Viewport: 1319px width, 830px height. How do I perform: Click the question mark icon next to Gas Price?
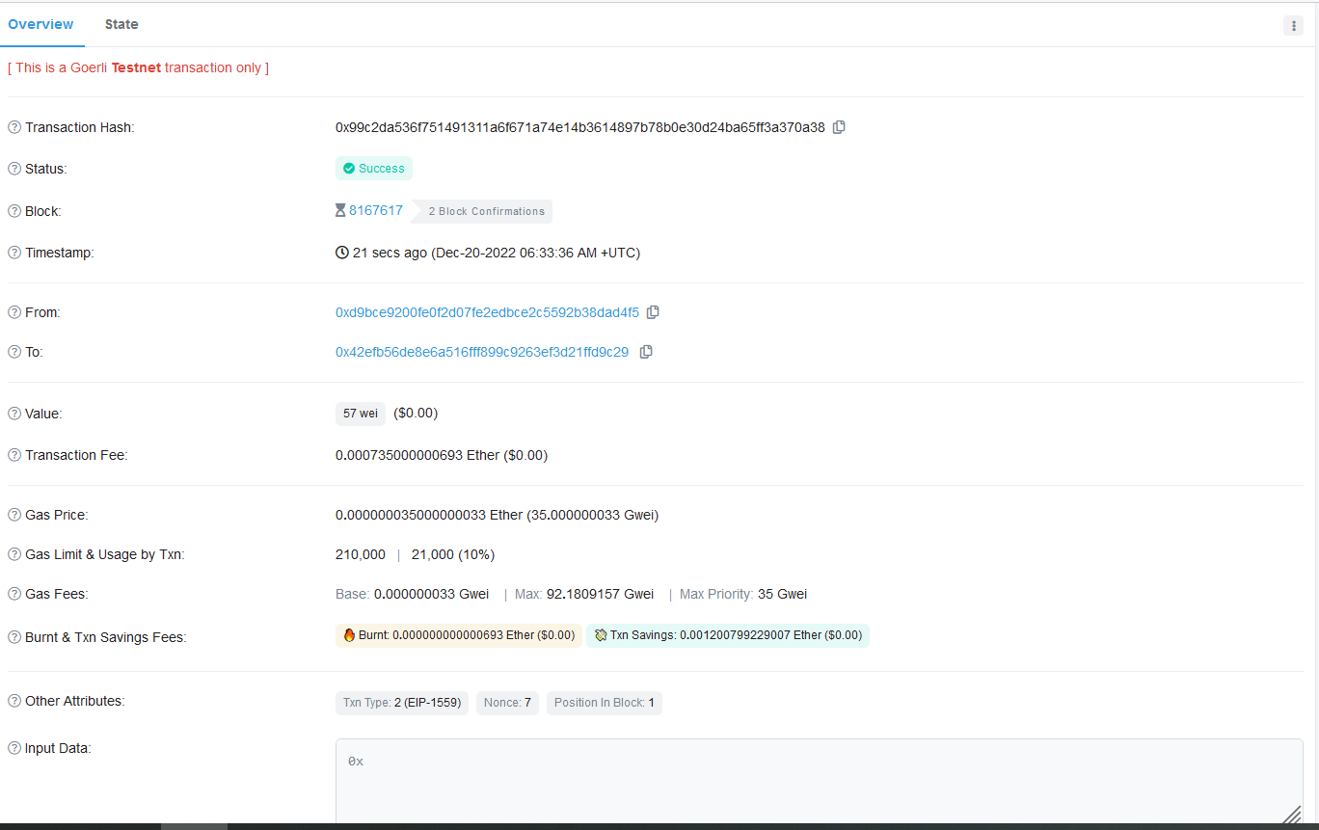click(x=13, y=514)
